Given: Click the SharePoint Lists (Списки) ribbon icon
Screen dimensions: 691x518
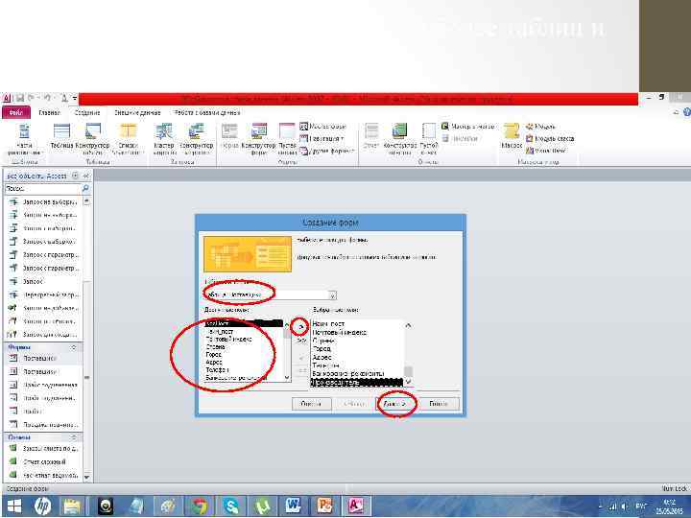Looking at the screenshot, I should pyautogui.click(x=129, y=139).
